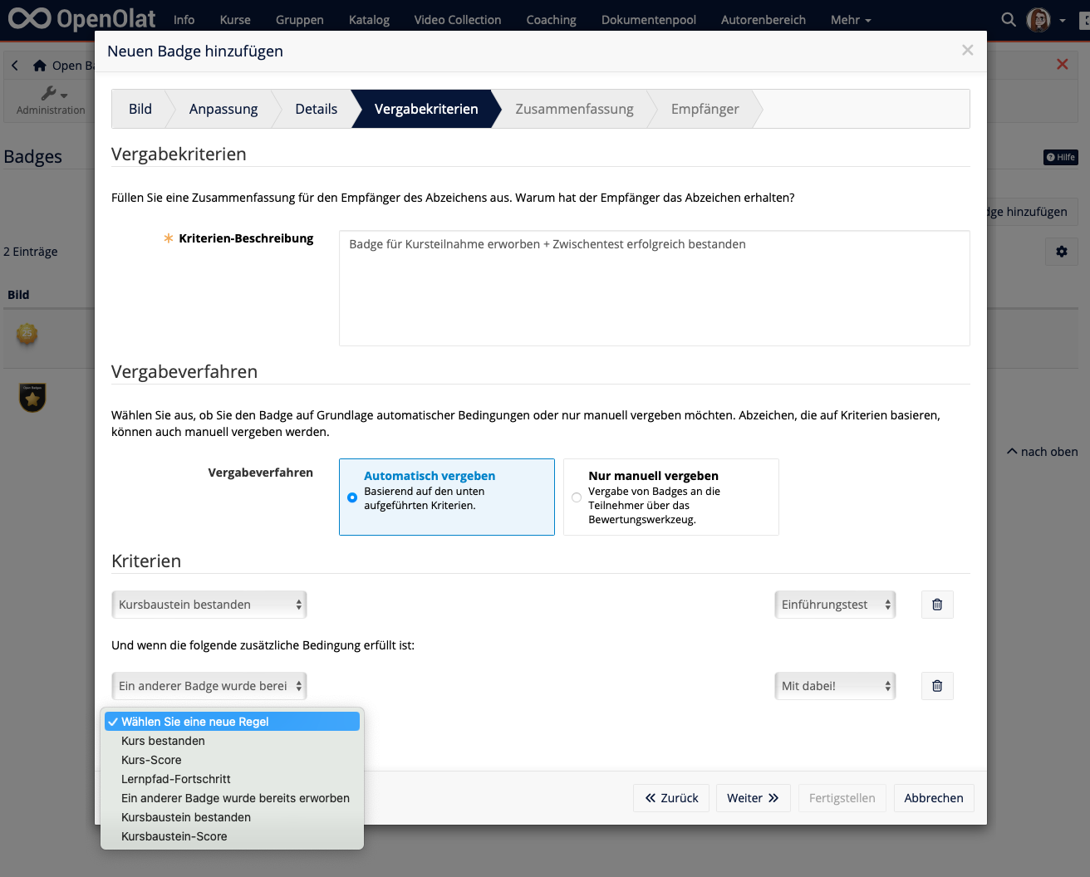The height and width of the screenshot is (877, 1090).
Task: Click the search magnifier icon in top bar
Action: (x=1009, y=19)
